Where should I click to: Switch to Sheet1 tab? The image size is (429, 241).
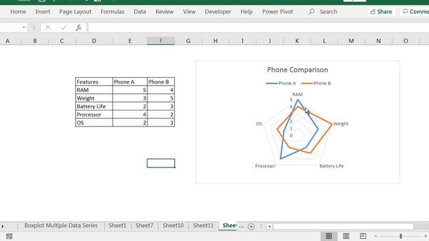117,226
